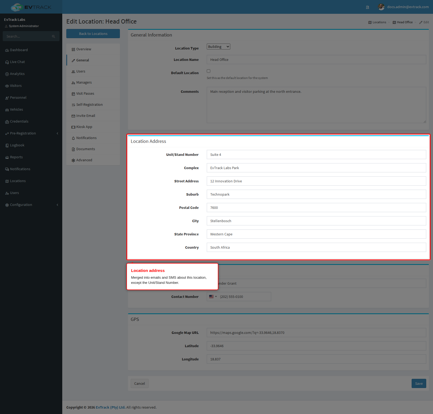
Task: Toggle the Default Location checkbox
Action: pyautogui.click(x=208, y=71)
